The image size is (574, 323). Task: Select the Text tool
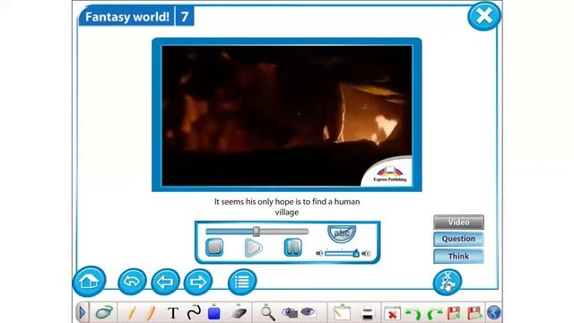(173, 313)
